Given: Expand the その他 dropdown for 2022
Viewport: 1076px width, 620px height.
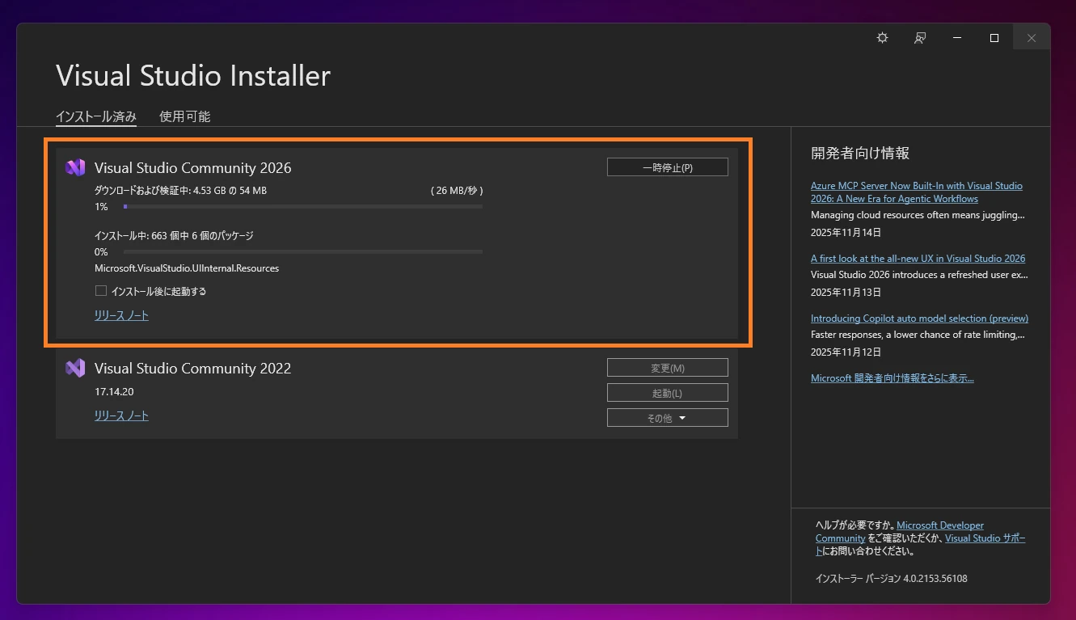Looking at the screenshot, I should coord(667,417).
